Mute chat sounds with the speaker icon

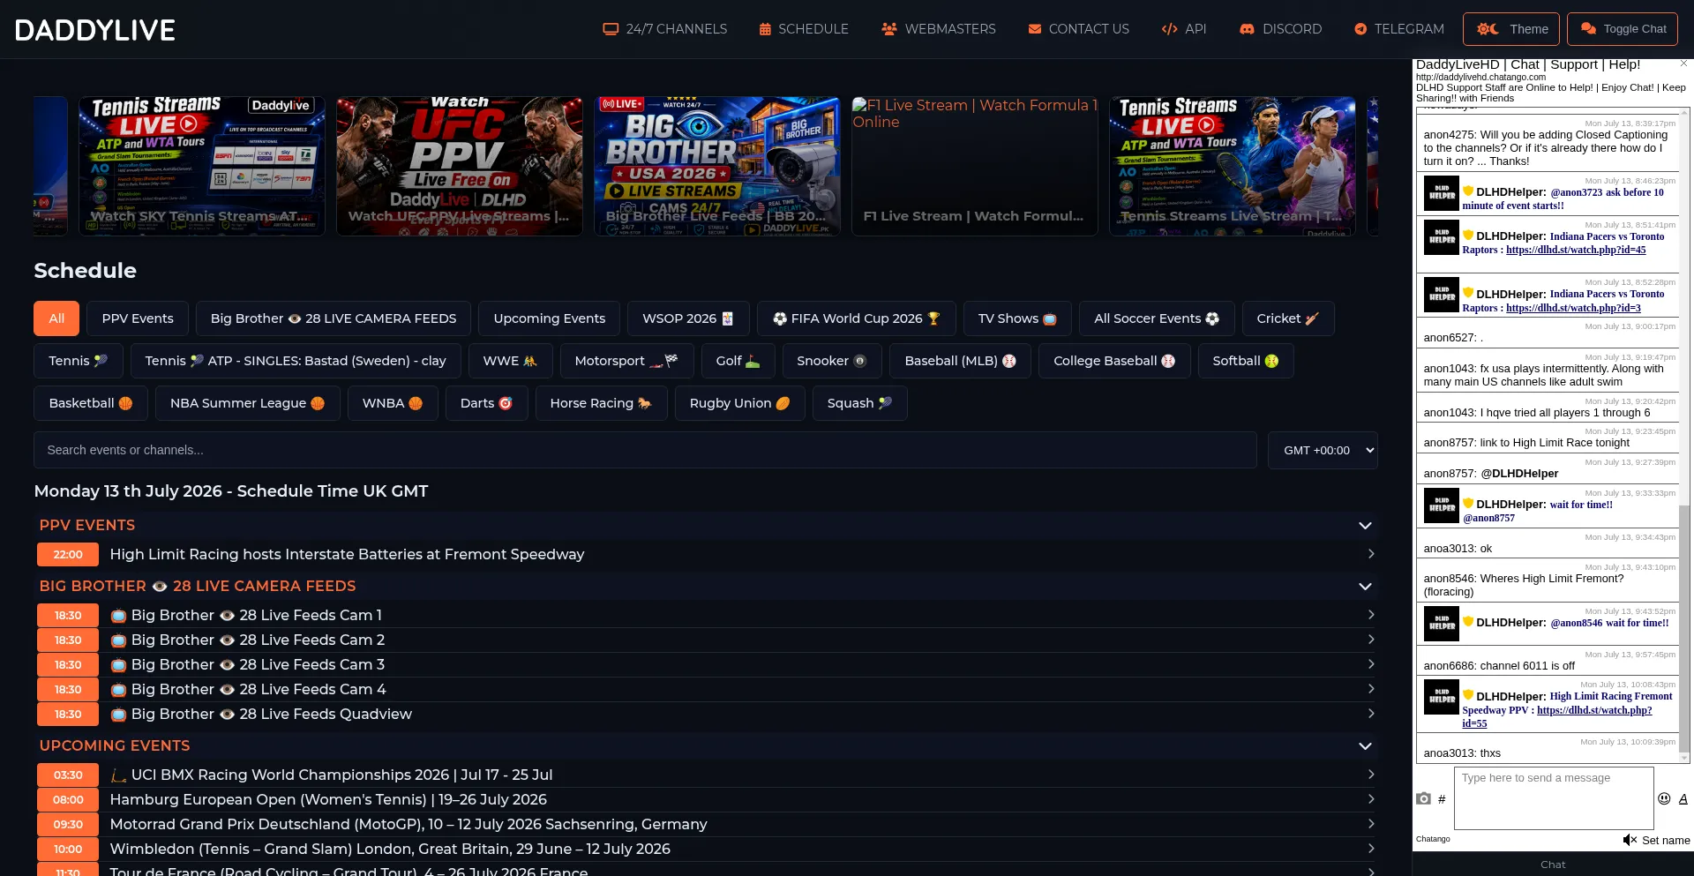pyautogui.click(x=1629, y=840)
